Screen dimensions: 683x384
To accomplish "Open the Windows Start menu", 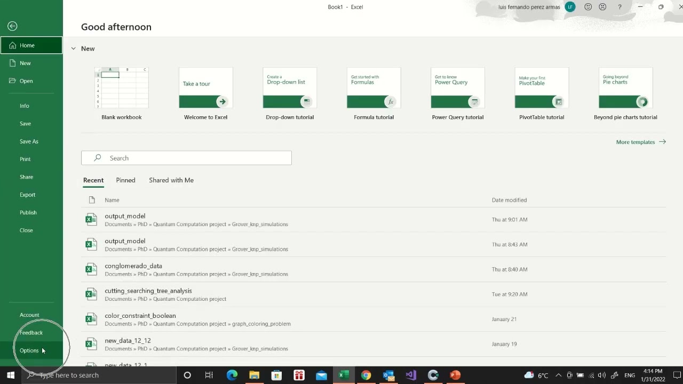I will click(x=11, y=375).
